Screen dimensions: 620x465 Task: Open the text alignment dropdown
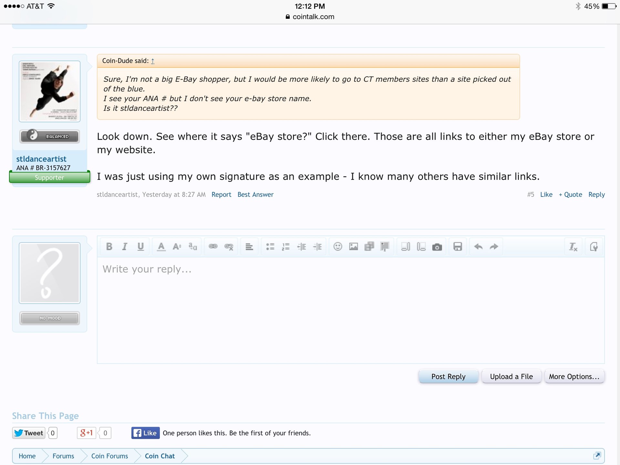tap(249, 247)
